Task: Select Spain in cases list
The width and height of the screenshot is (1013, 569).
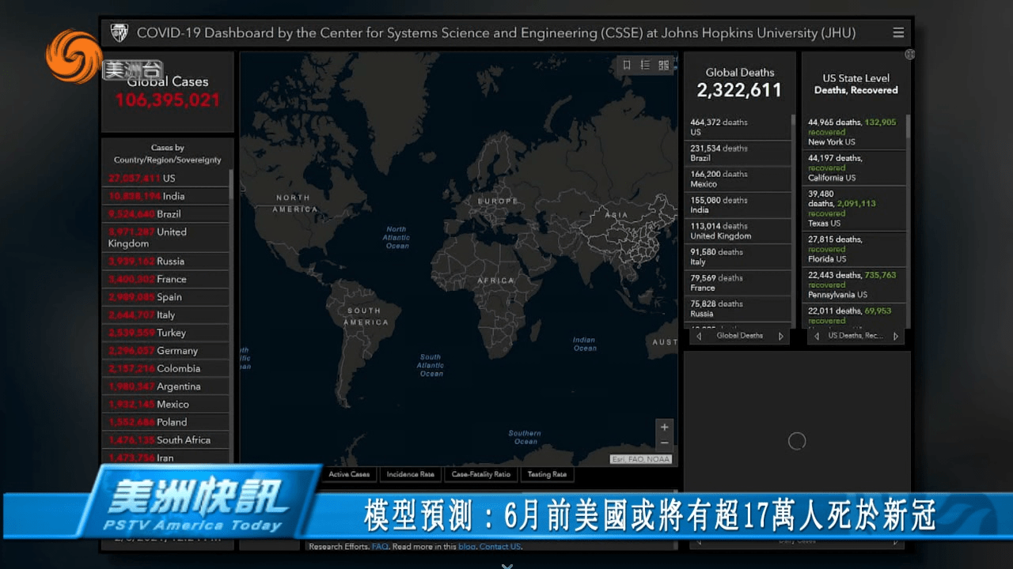Action: pyautogui.click(x=166, y=297)
